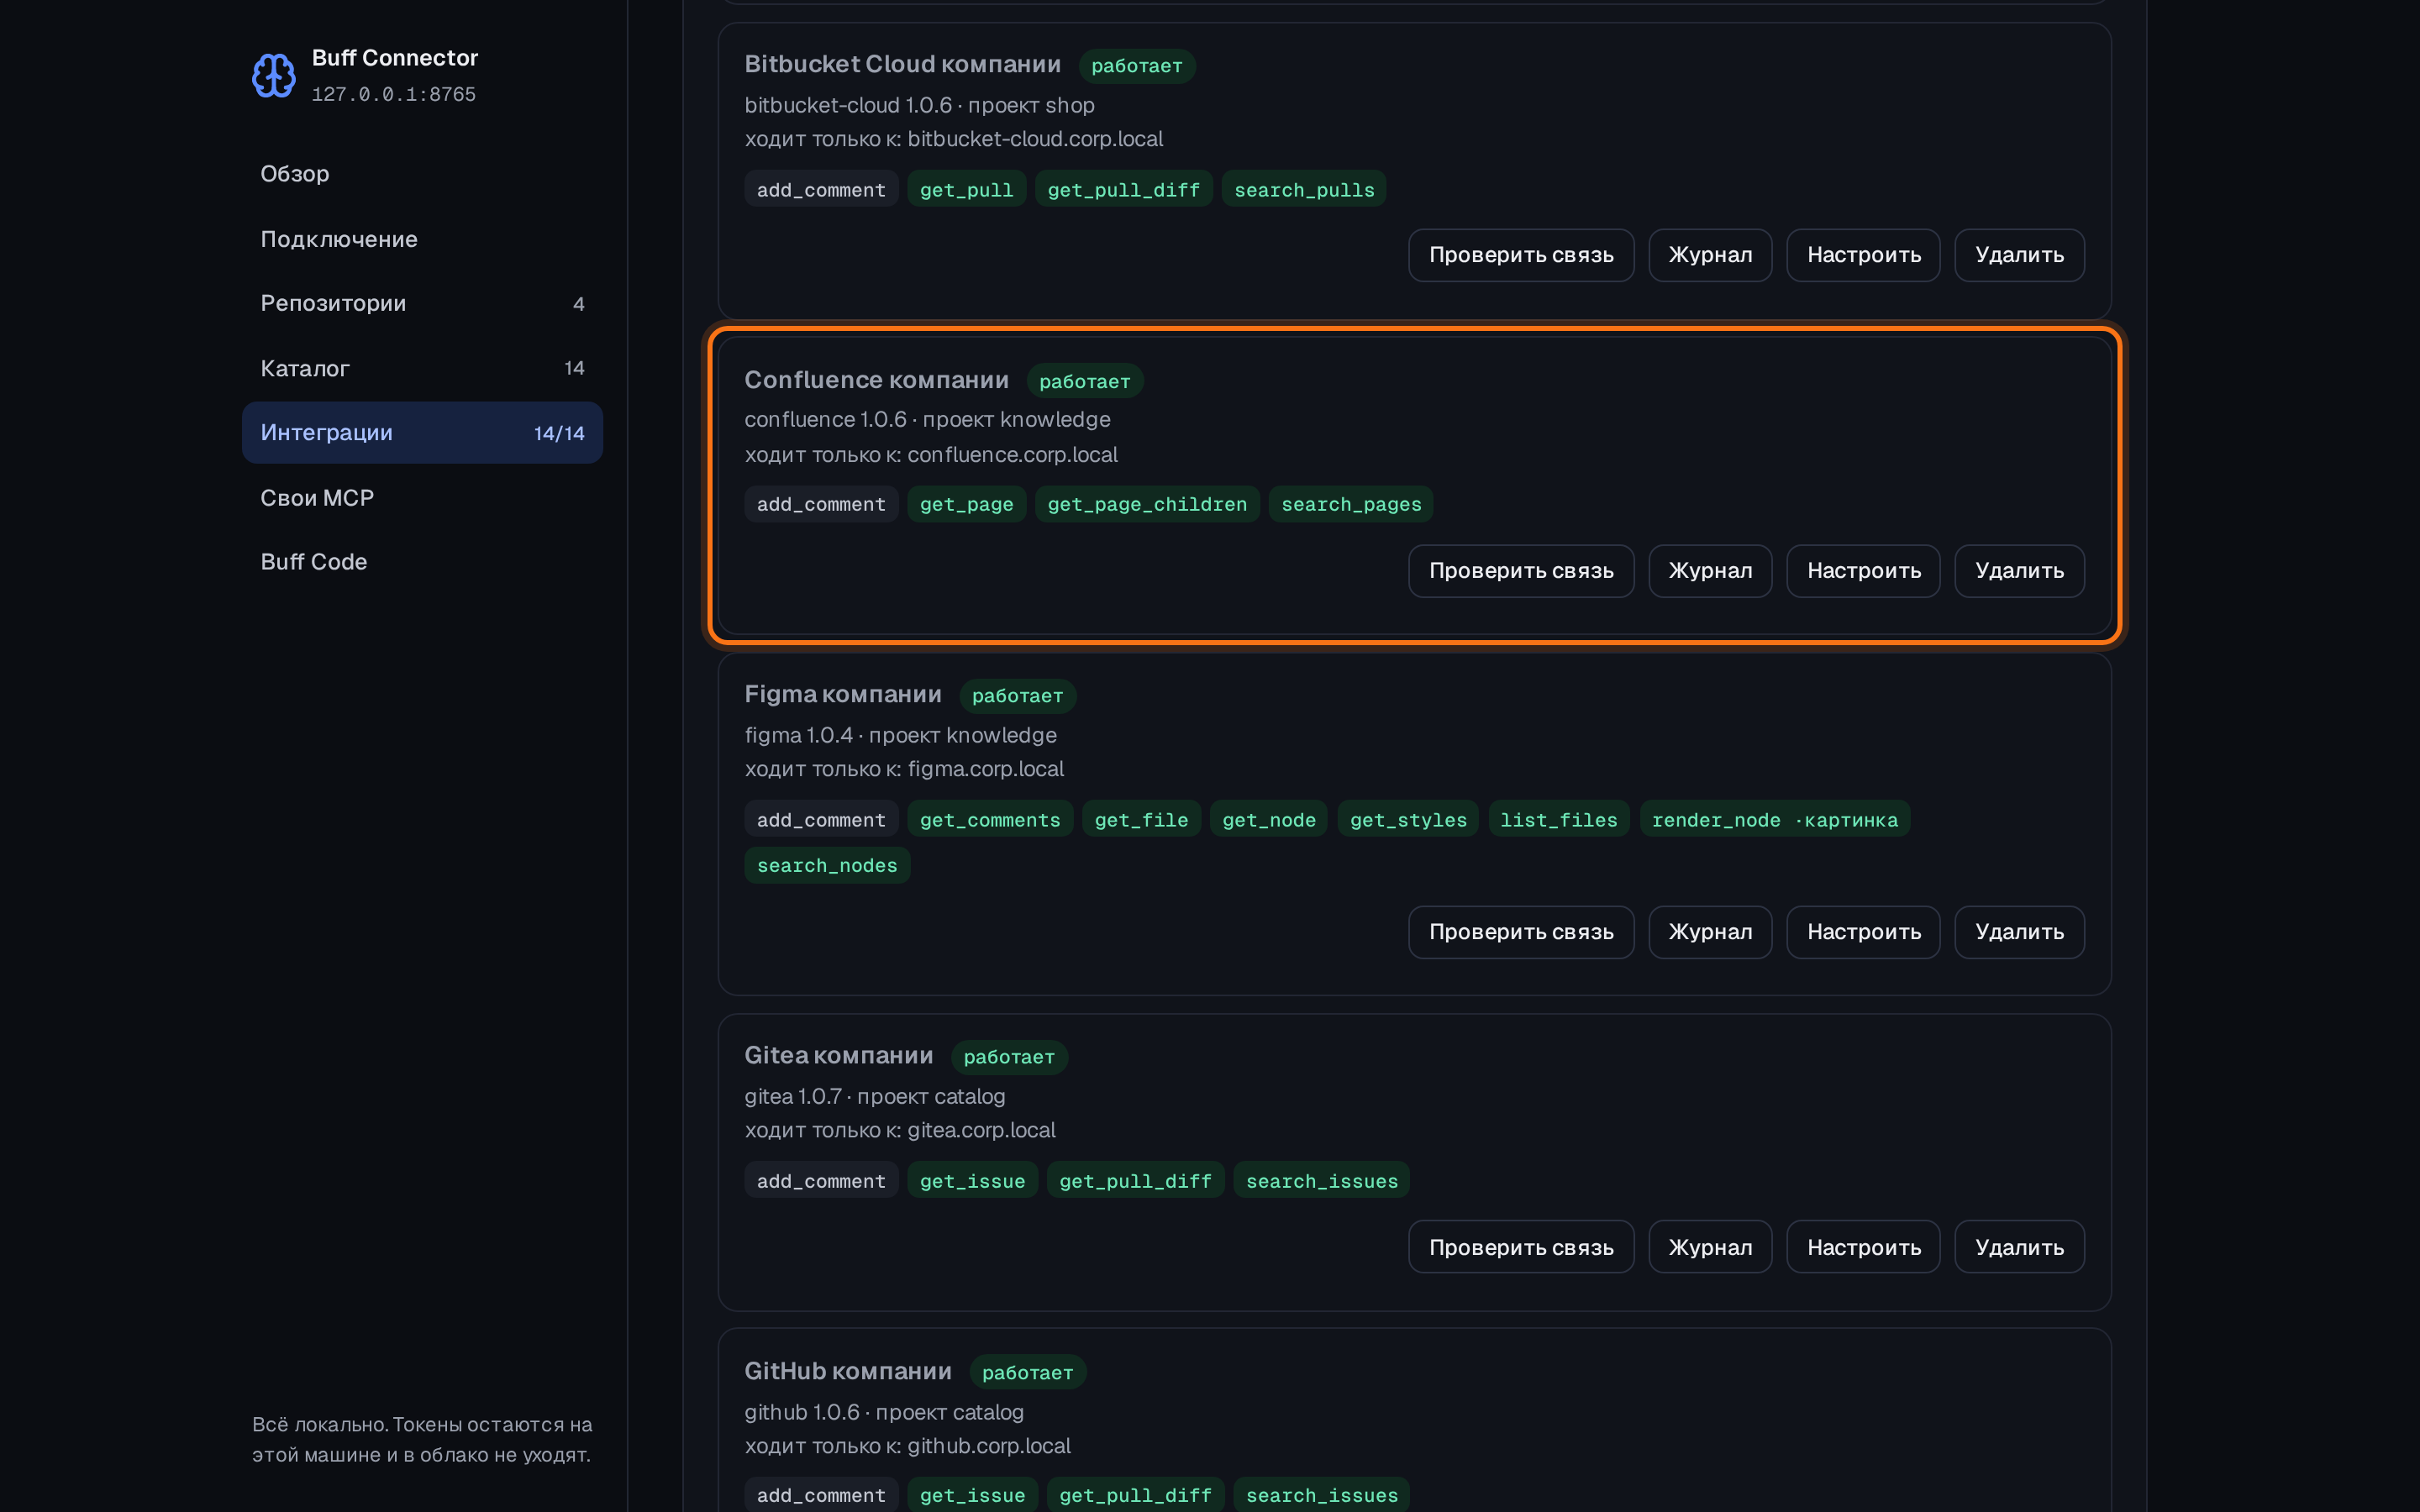
Task: Click Настроить on Gitea card
Action: [1863, 1247]
